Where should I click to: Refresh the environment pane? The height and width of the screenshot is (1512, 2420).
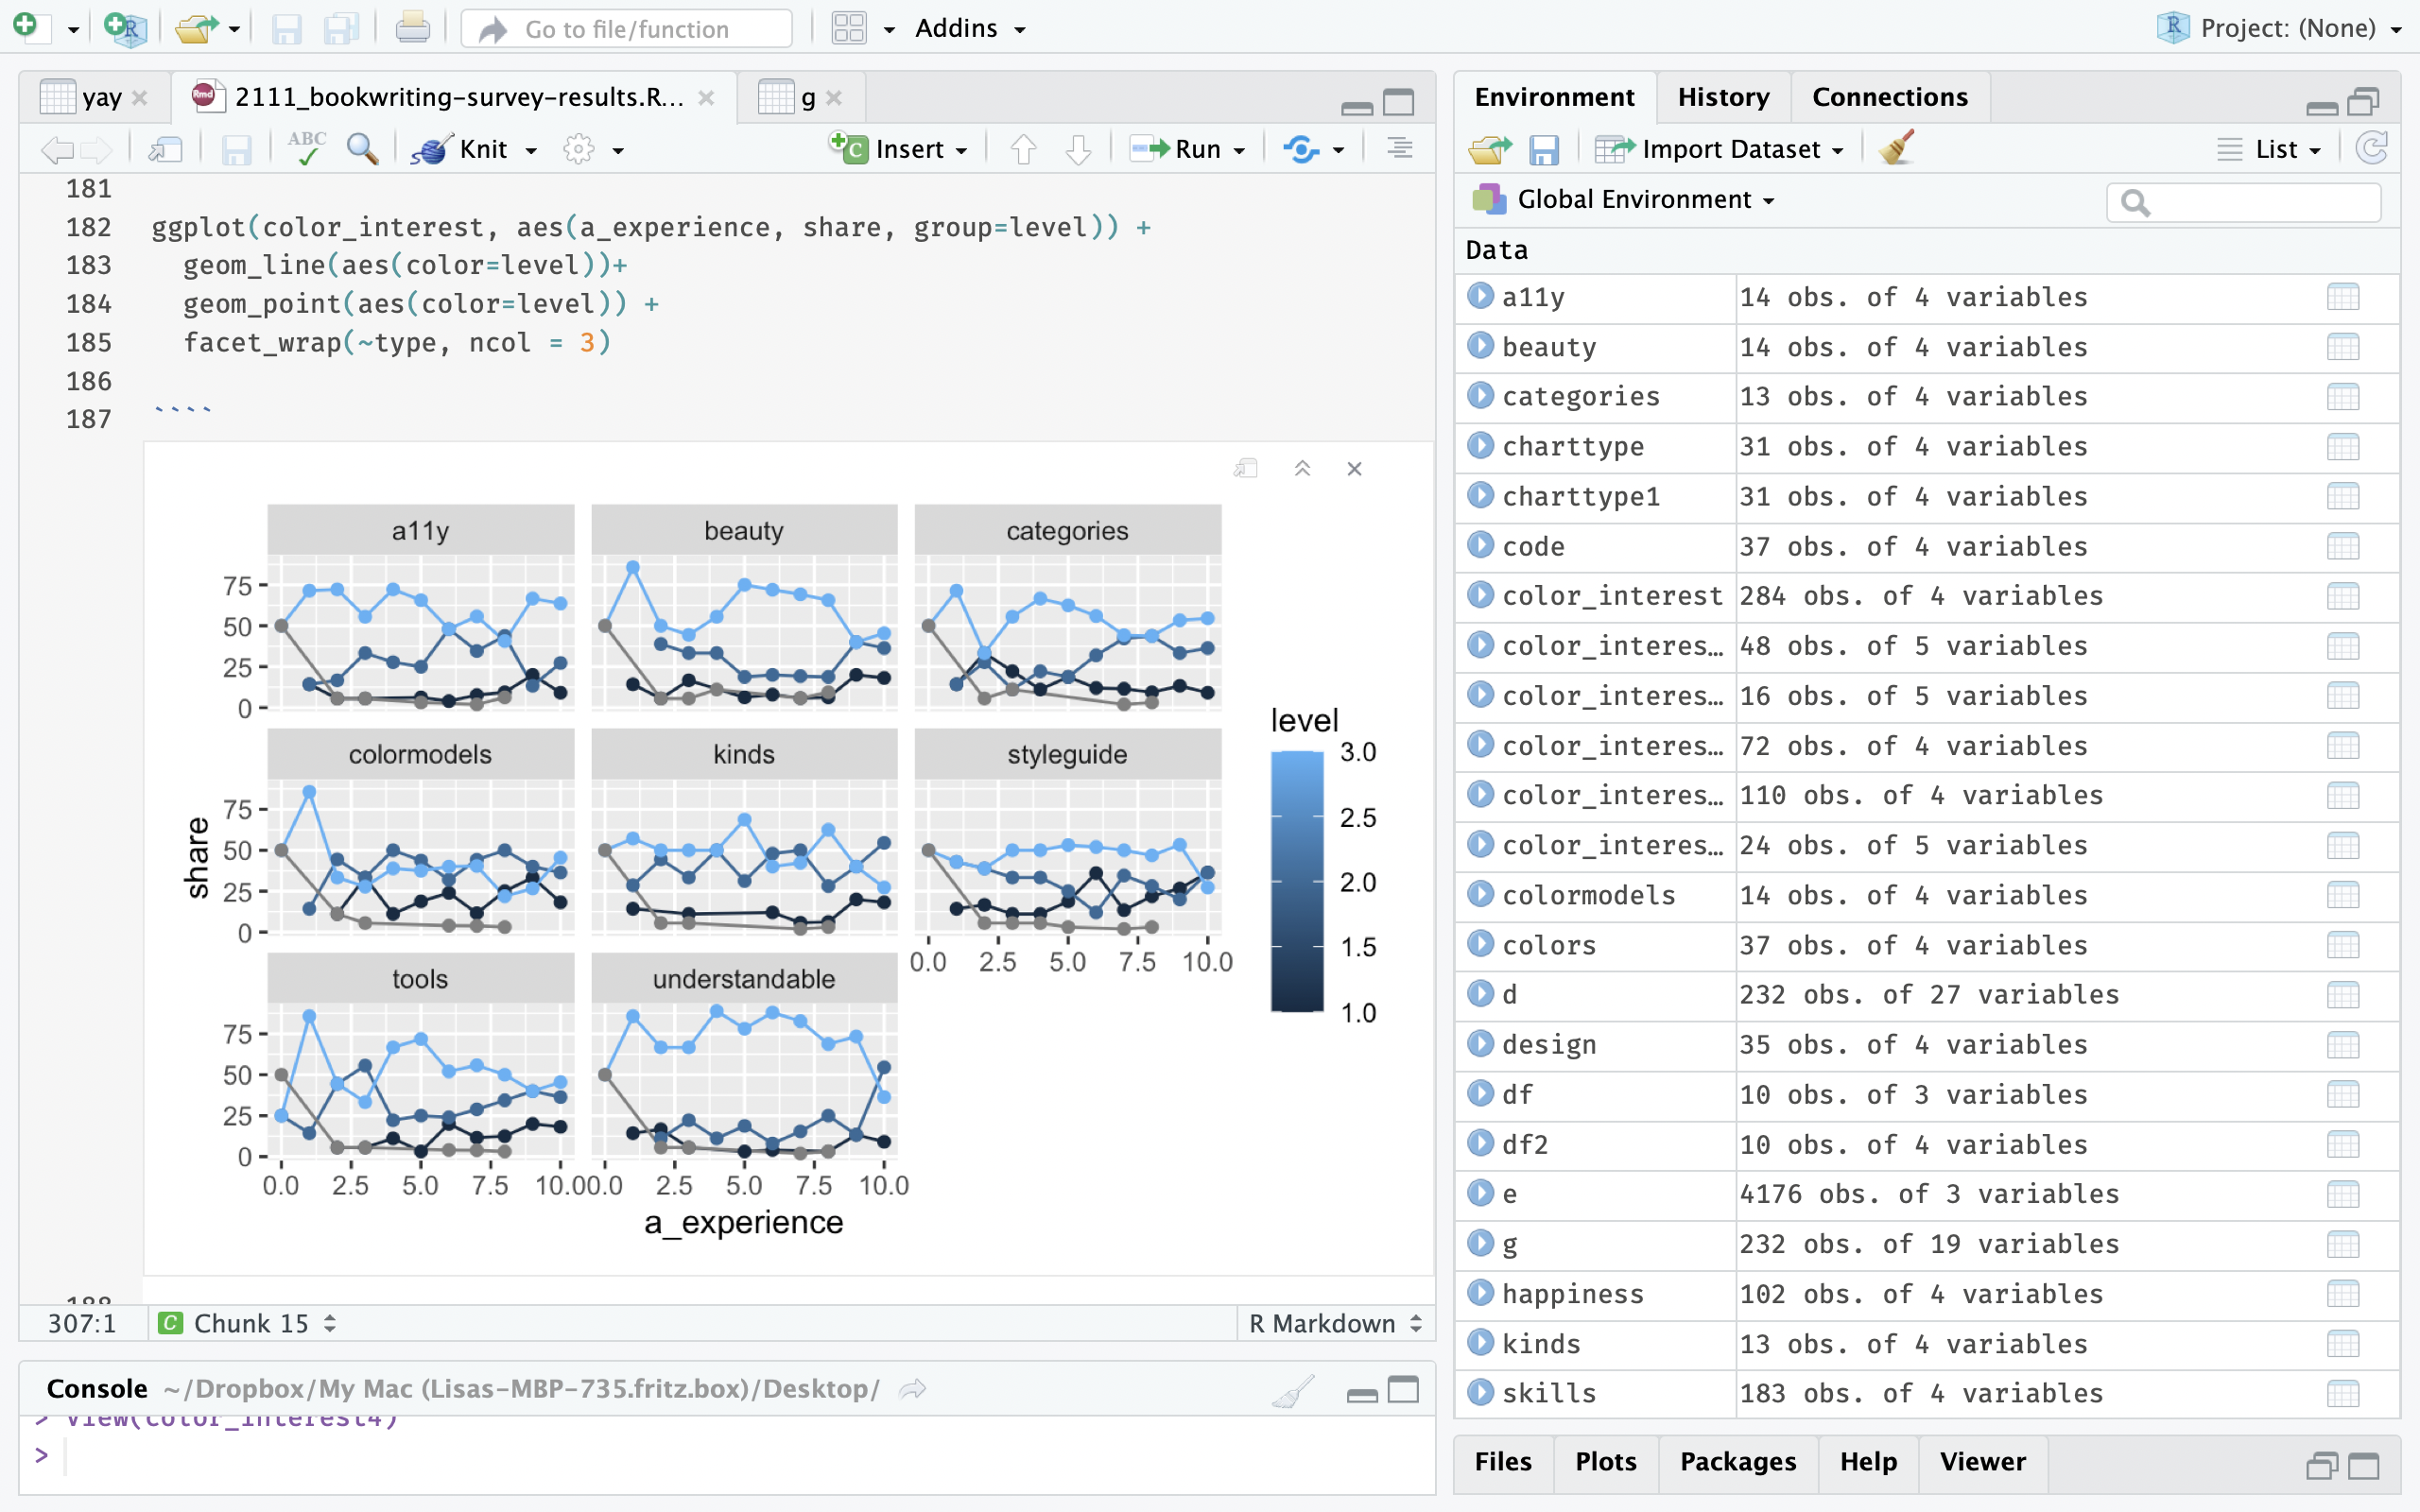(x=2372, y=149)
